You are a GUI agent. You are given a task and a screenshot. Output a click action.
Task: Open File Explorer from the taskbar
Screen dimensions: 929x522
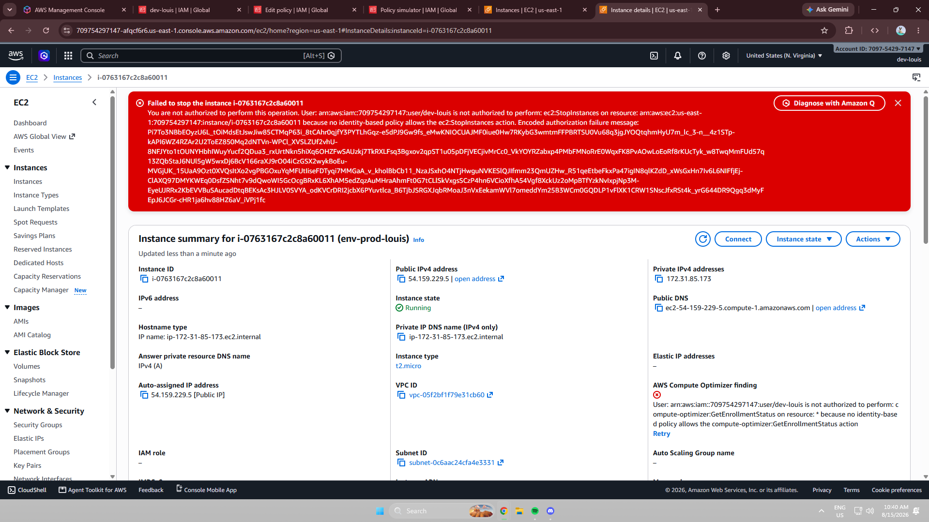pos(519,511)
